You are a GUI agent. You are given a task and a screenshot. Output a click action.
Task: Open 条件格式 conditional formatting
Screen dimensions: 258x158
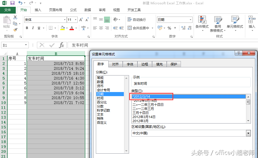[202, 24]
